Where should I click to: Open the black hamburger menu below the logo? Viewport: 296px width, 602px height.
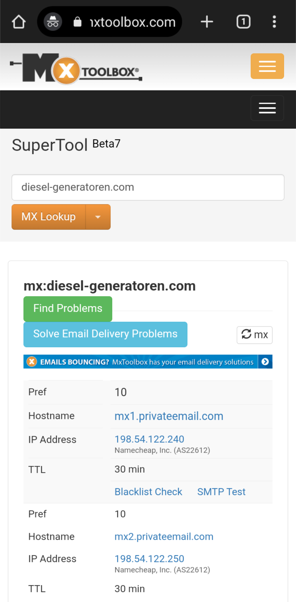267,108
